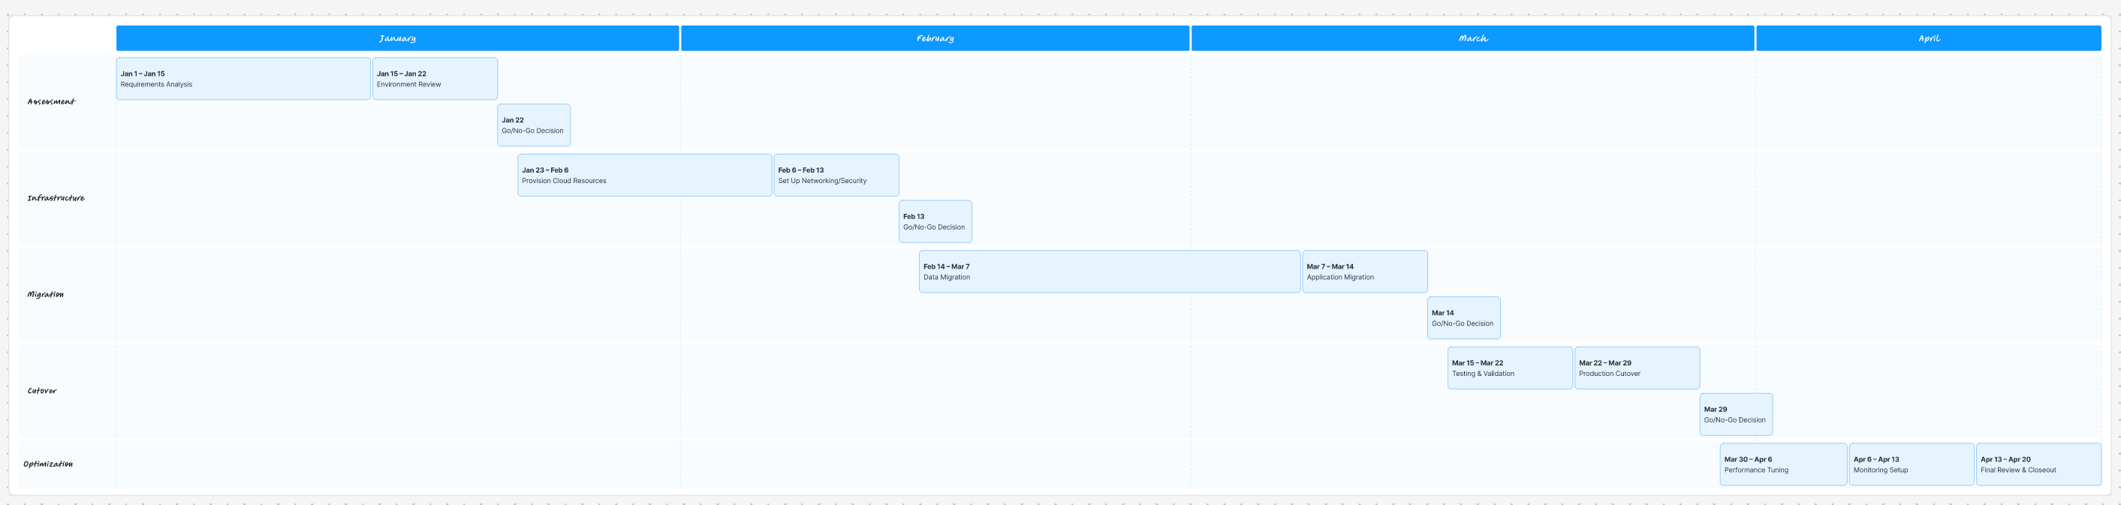Select the Set Up Networking/Security card
Image resolution: width=2121 pixels, height=505 pixels.
[x=836, y=175]
